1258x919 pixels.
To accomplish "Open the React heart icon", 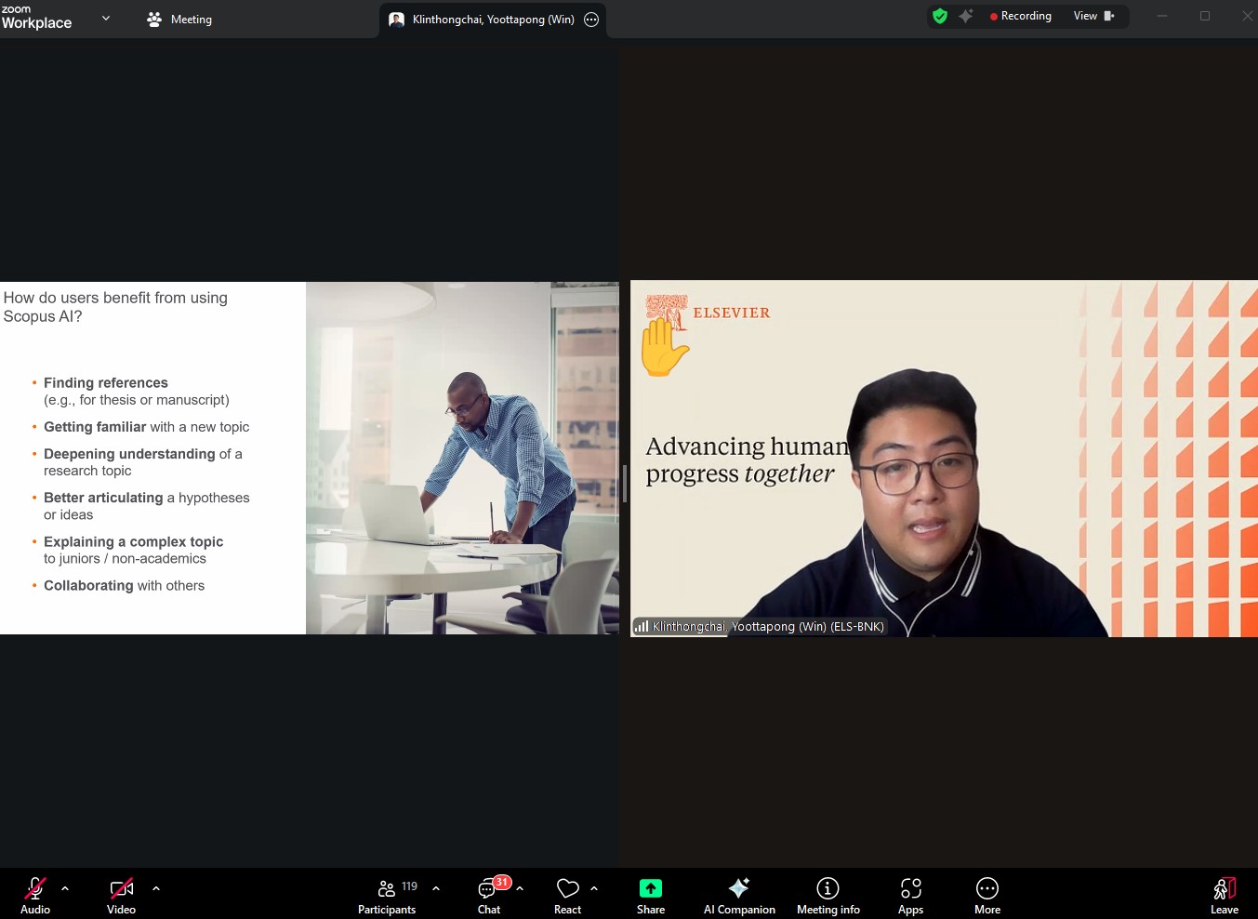I will [567, 896].
